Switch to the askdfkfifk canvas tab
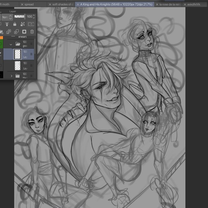 (194, 4)
